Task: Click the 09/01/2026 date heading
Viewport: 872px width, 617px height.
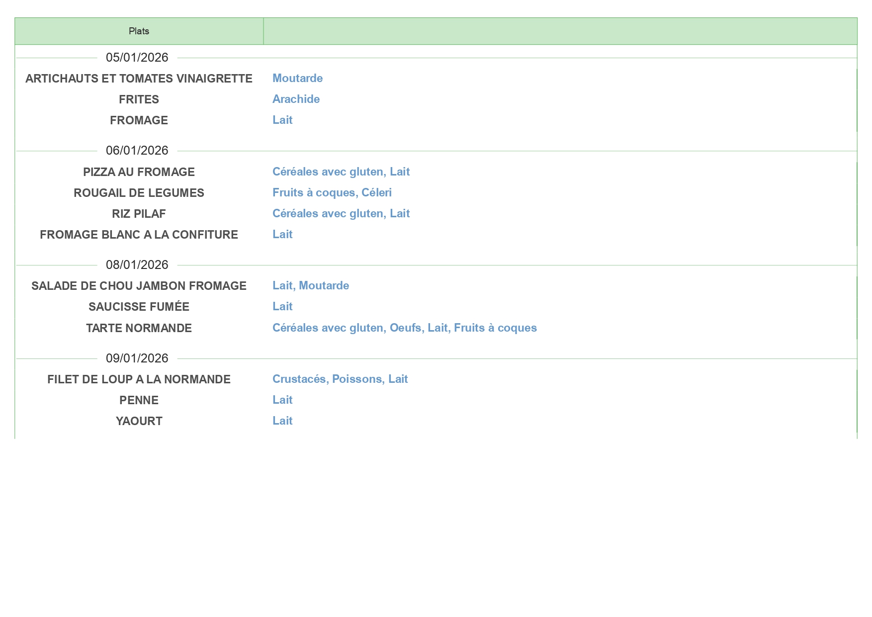Action: 137,358
